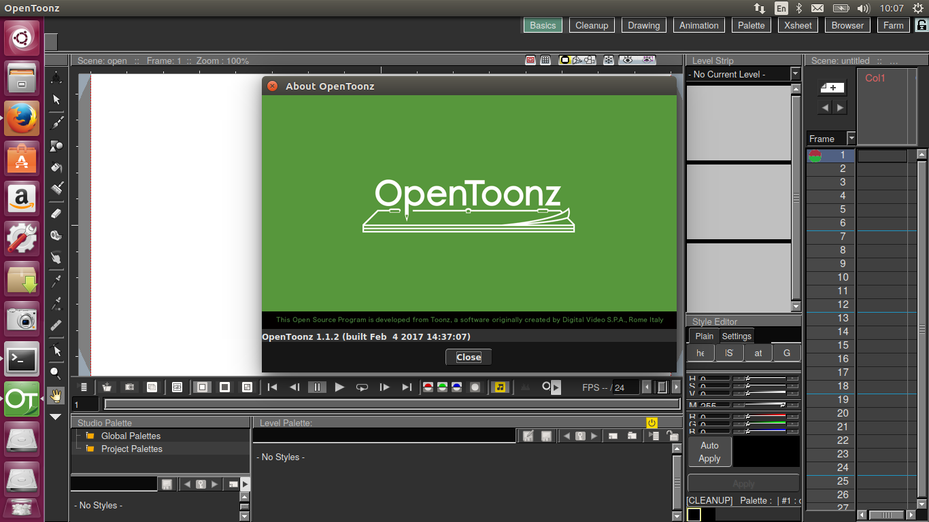This screenshot has width=929, height=522.
Task: Open Terminal from the Ubuntu launcher
Action: (x=22, y=359)
